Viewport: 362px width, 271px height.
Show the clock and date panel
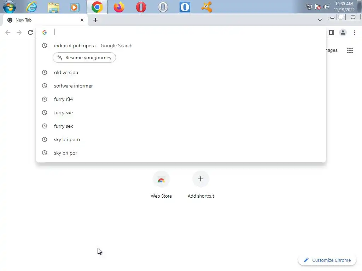click(x=344, y=7)
